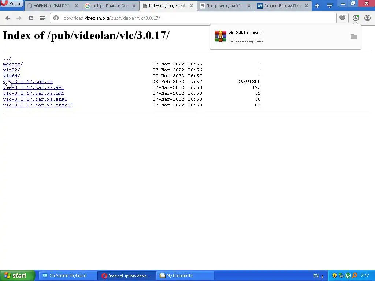Click vlc-3.0.17.tar.xz name in downloads popup
Viewport: 375px width, 281px height.
point(245,33)
